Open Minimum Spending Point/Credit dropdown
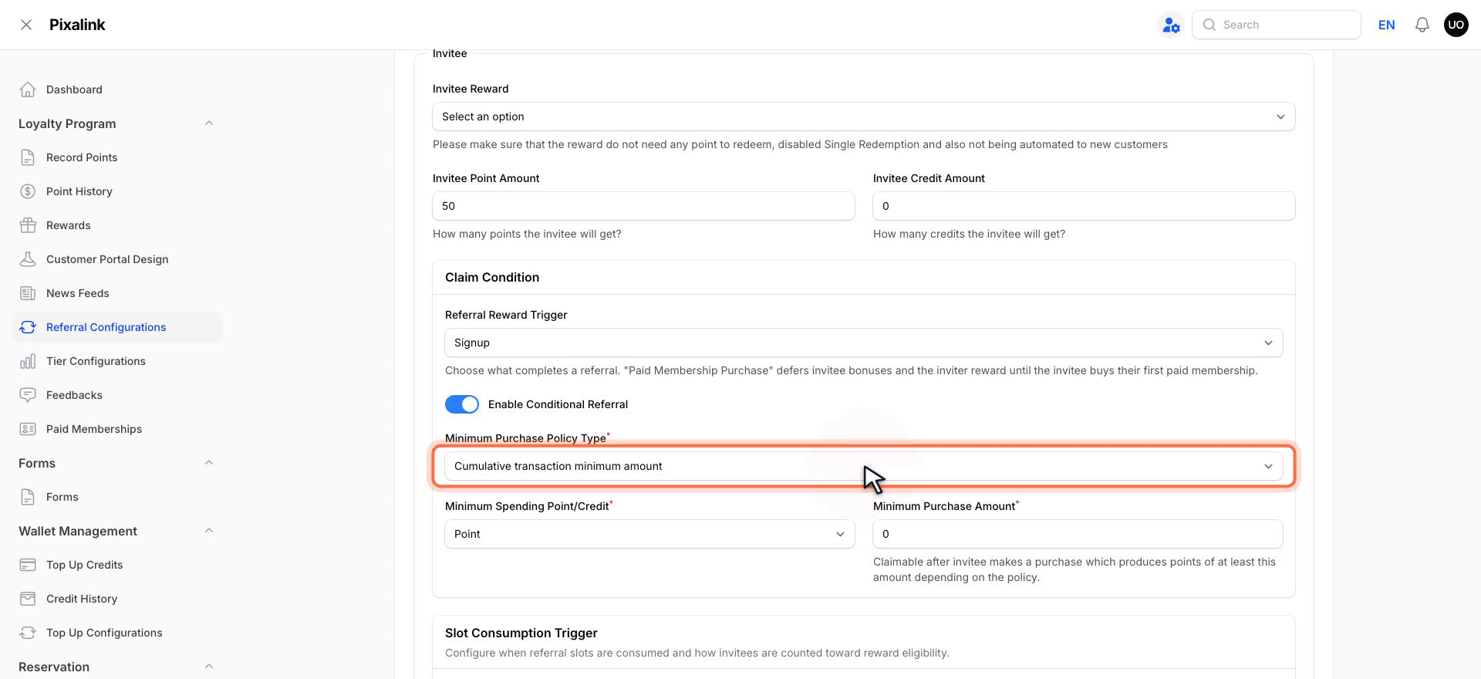 click(649, 534)
